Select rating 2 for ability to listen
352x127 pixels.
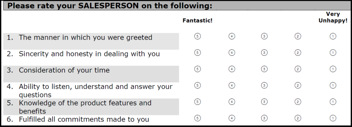pyautogui.click(x=297, y=85)
